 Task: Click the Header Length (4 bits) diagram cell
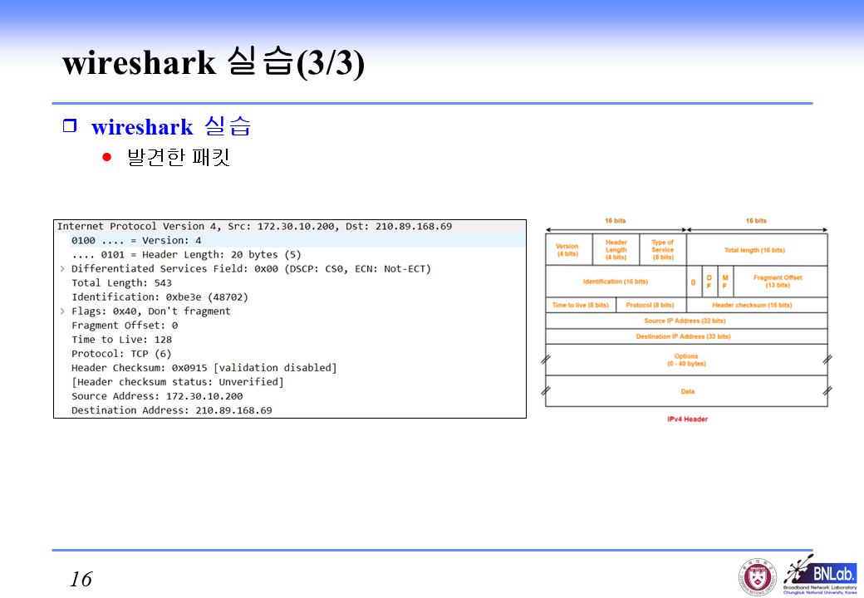(x=616, y=250)
